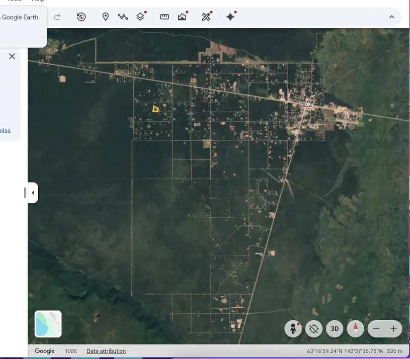Add a placemark with the pin tool

point(105,17)
